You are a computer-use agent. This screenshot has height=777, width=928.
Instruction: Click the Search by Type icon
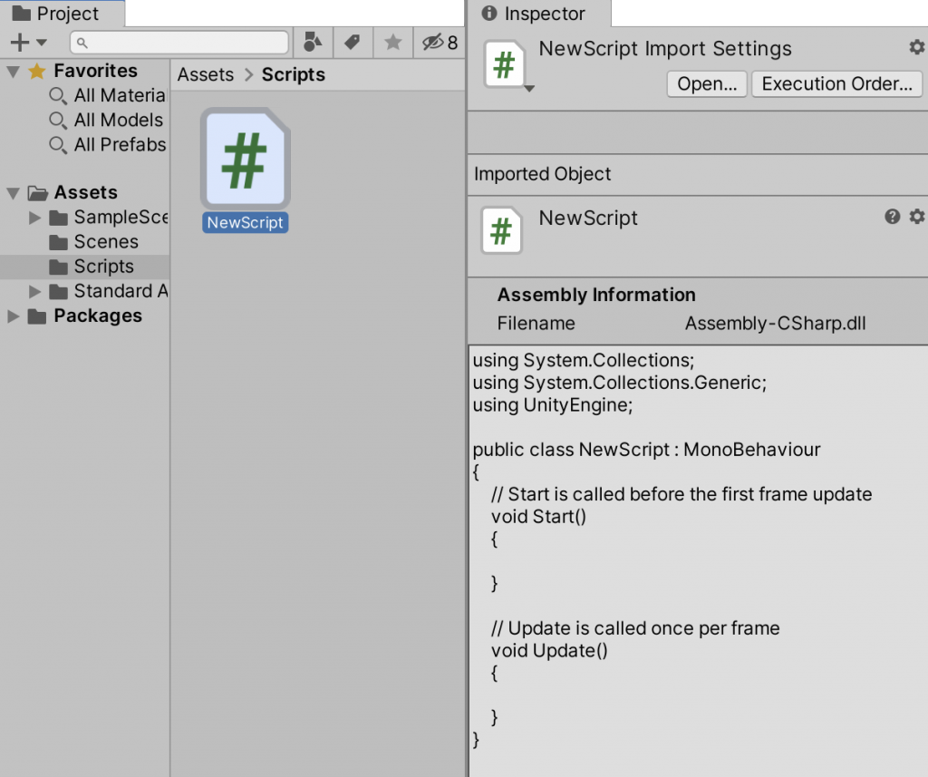point(313,42)
